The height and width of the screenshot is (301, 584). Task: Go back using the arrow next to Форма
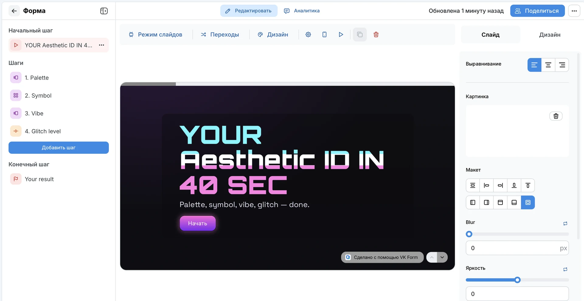[14, 11]
